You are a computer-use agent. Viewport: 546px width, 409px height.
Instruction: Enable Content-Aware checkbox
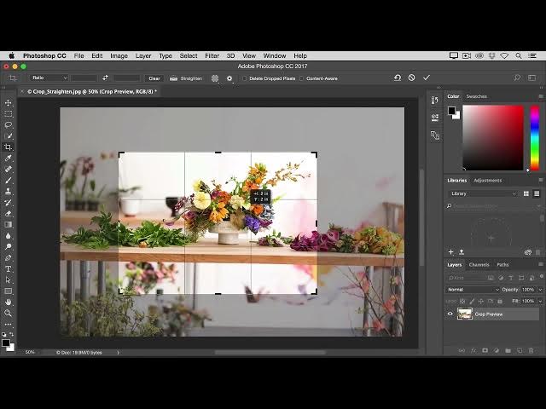pos(301,78)
